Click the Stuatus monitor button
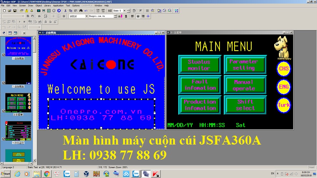 (200, 65)
